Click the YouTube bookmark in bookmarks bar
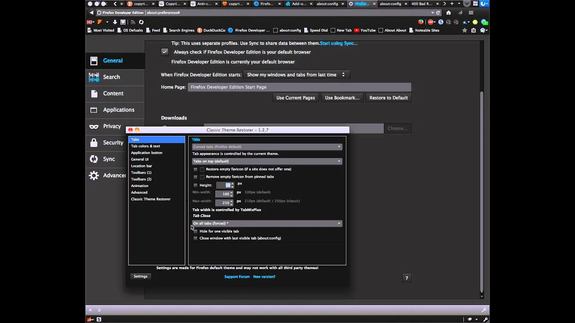The image size is (575, 323). tap(364, 31)
